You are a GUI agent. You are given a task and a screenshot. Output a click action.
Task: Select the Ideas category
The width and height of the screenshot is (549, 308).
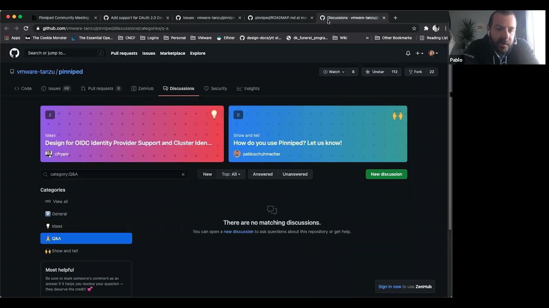[86, 226]
